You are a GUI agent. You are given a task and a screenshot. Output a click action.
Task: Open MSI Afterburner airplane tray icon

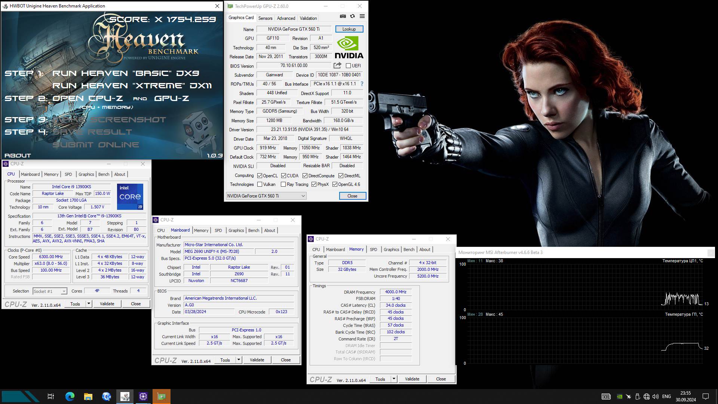click(x=629, y=397)
